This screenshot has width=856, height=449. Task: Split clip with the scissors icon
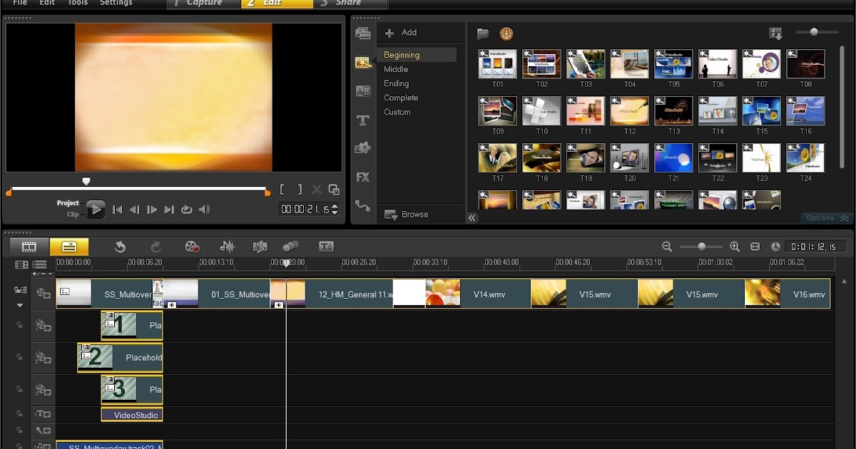(317, 190)
